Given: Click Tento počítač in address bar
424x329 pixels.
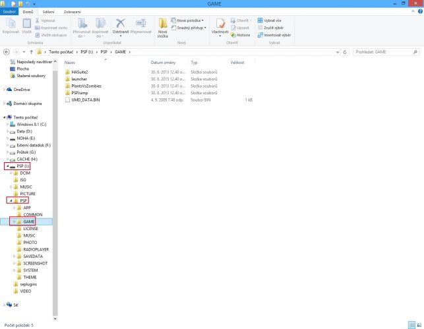Looking at the screenshot, I should 61,52.
